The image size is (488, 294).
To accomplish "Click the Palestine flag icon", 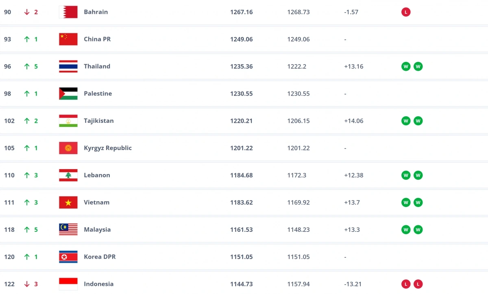I will click(68, 94).
